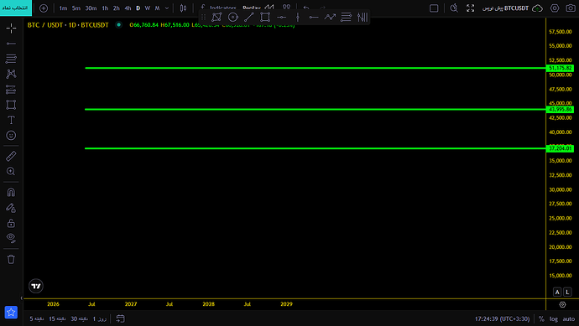Viewport: 579px width, 326px height.
Task: Switch to the 4h timeframe
Action: [128, 8]
